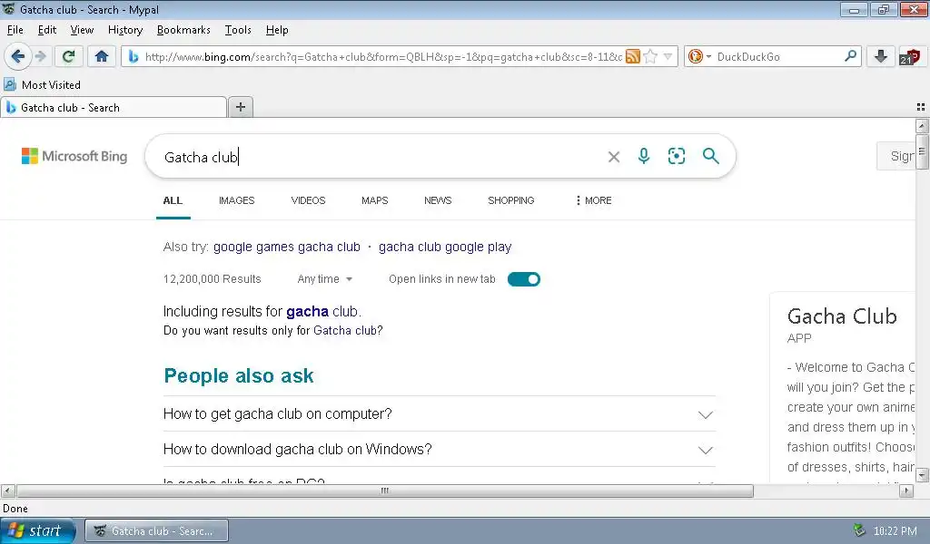Click the horizontal scrollbar right arrow
930x544 pixels.
point(905,491)
